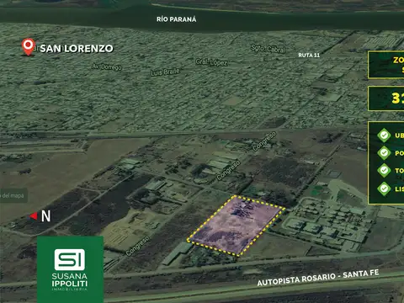Click the 'Sgto. Cabral' street label
This screenshot has height=303, width=404.
click(x=268, y=49)
